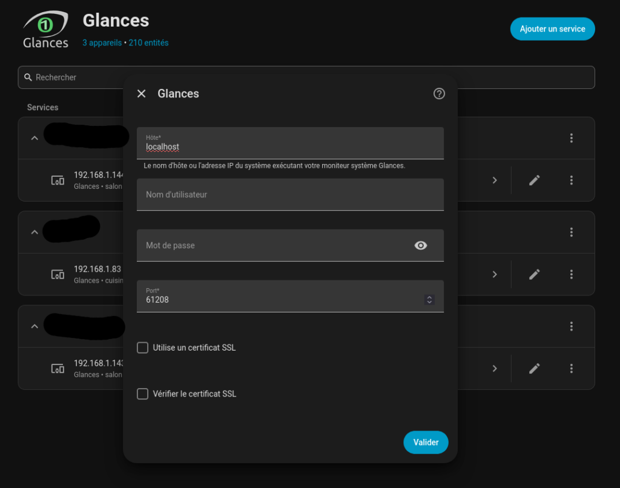Viewport: 620px width, 488px height.
Task: Click the device icon beside 192.168.1.83
Action: point(58,274)
